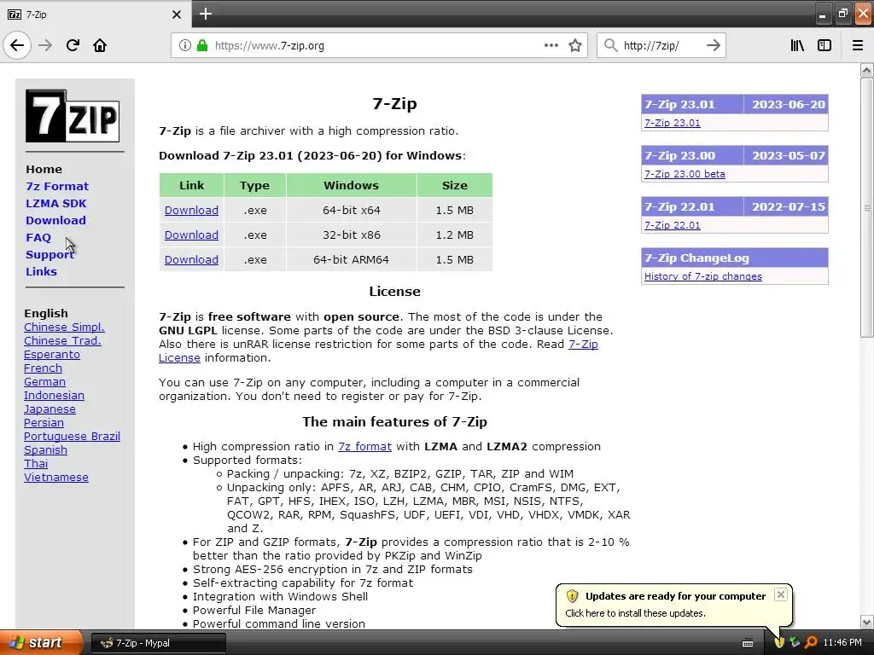Switch language to French
874x655 pixels.
[43, 368]
